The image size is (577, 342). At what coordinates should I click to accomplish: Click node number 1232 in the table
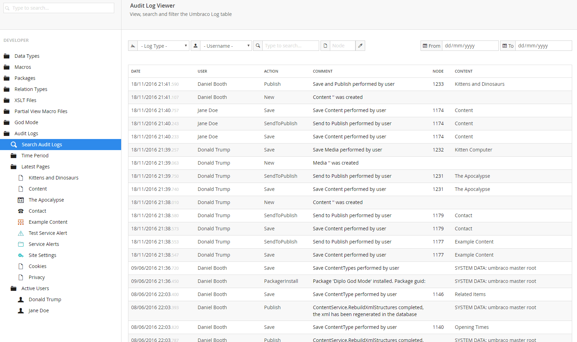(x=438, y=150)
